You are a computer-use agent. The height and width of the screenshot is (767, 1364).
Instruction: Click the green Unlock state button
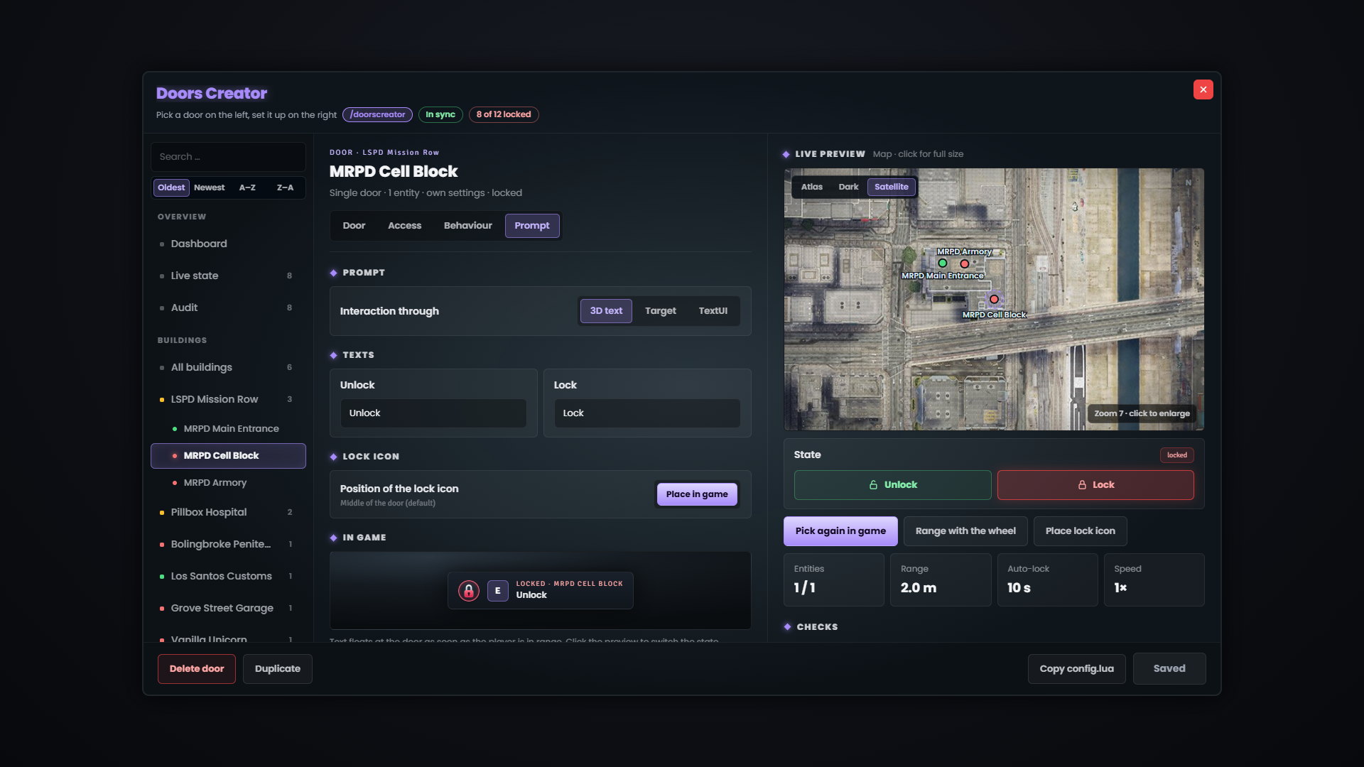(892, 485)
